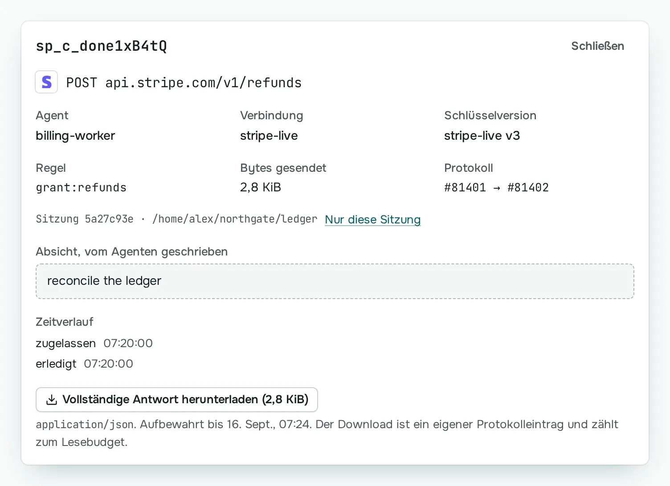Image resolution: width=670 pixels, height=486 pixels.
Task: Click the grant:refunds rule value
Action: click(x=81, y=187)
